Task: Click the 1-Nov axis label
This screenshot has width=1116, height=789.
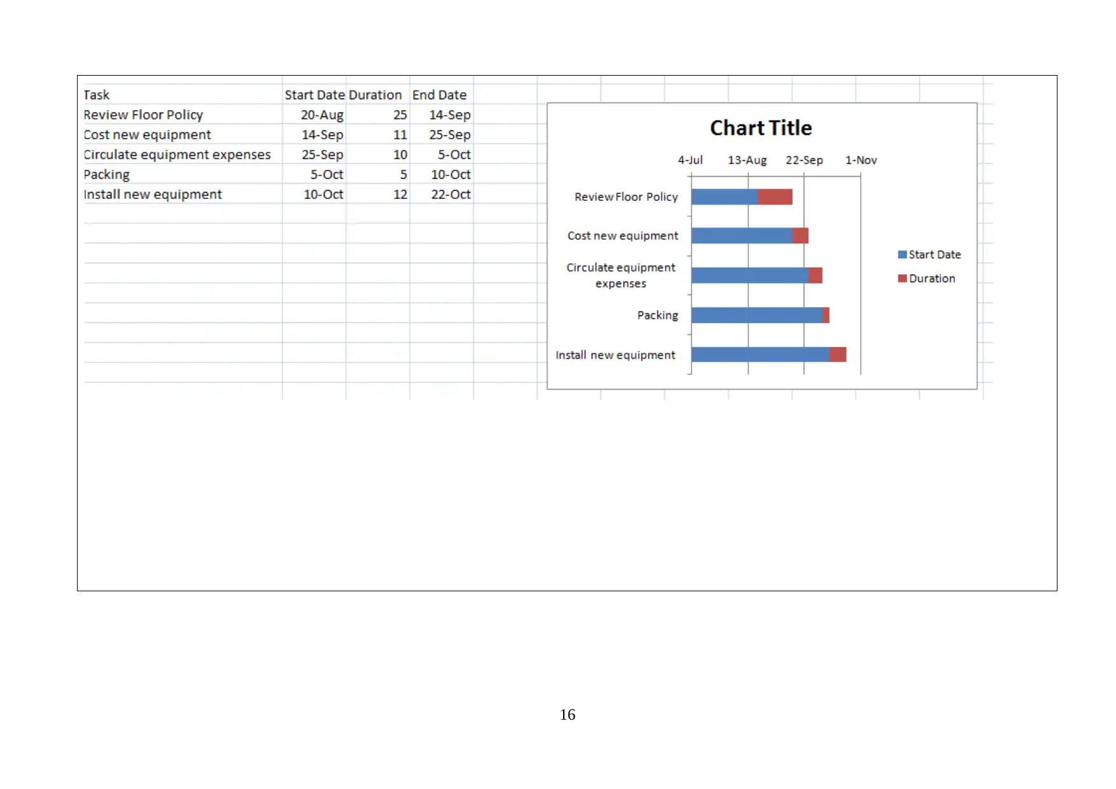Action: (x=861, y=160)
